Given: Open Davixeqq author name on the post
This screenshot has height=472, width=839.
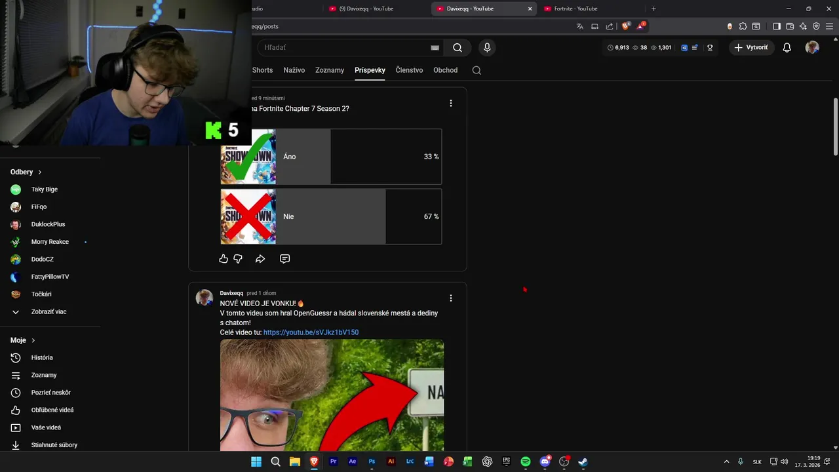Looking at the screenshot, I should (x=231, y=293).
